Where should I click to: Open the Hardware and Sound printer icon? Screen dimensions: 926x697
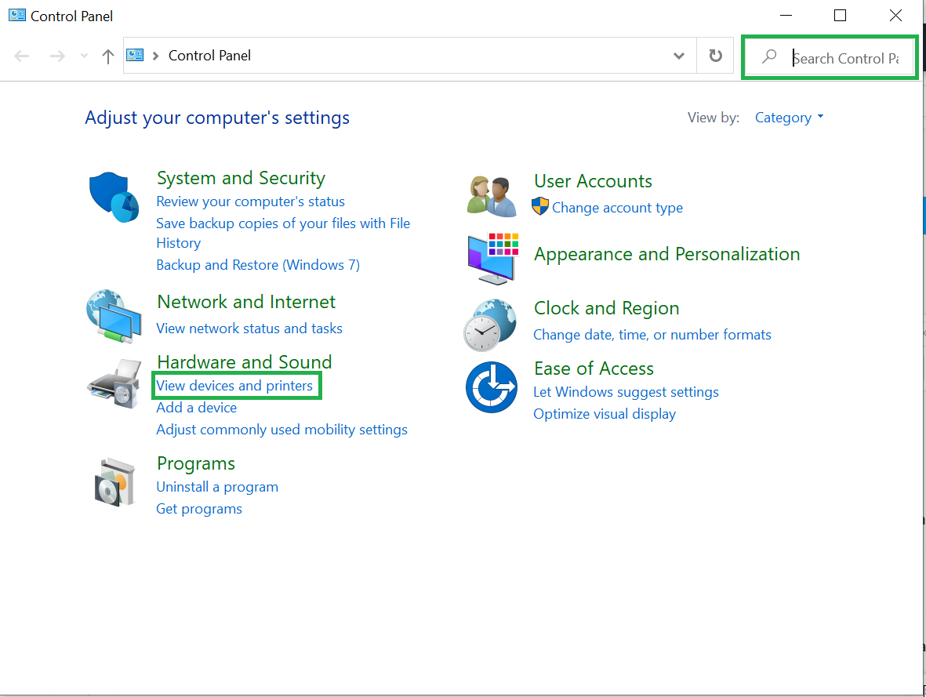114,384
